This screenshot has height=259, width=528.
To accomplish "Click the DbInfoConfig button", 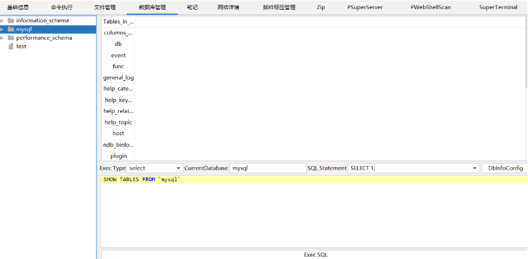I will coord(506,168).
